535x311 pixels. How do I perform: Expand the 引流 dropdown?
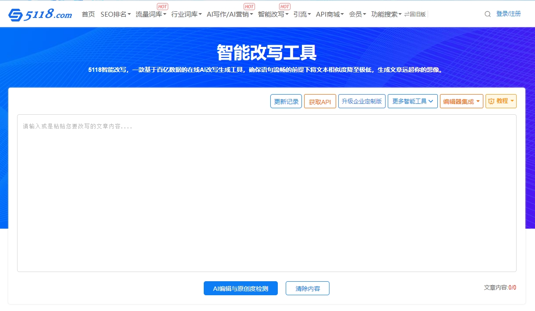pyautogui.click(x=302, y=14)
